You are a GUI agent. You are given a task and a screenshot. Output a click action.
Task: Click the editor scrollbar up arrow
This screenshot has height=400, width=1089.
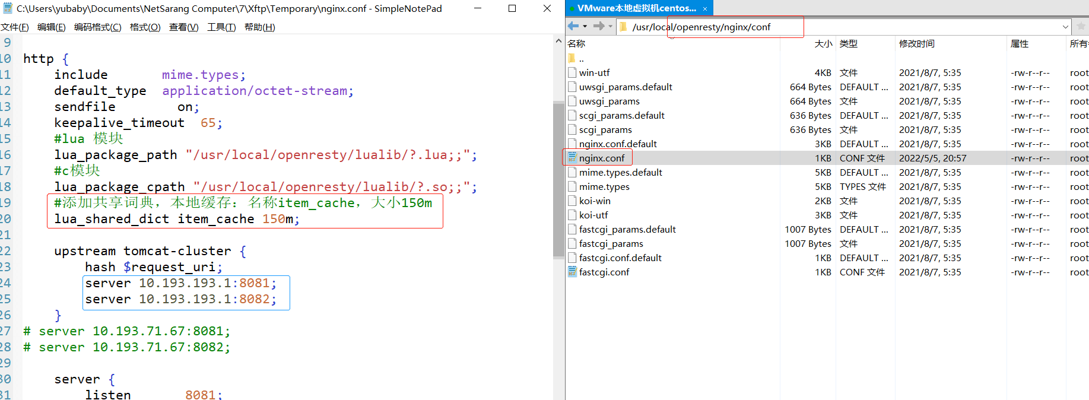tap(558, 41)
